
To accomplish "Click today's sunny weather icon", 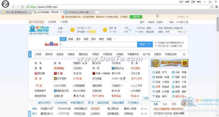I will pyautogui.click(x=73, y=30).
